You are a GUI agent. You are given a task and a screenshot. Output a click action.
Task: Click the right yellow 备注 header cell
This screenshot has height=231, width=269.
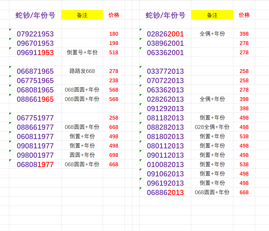[x=212, y=15]
